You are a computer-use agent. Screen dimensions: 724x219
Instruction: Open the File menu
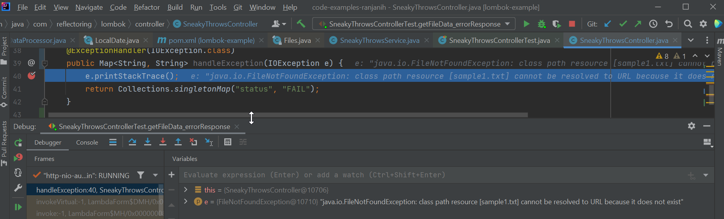click(x=22, y=7)
